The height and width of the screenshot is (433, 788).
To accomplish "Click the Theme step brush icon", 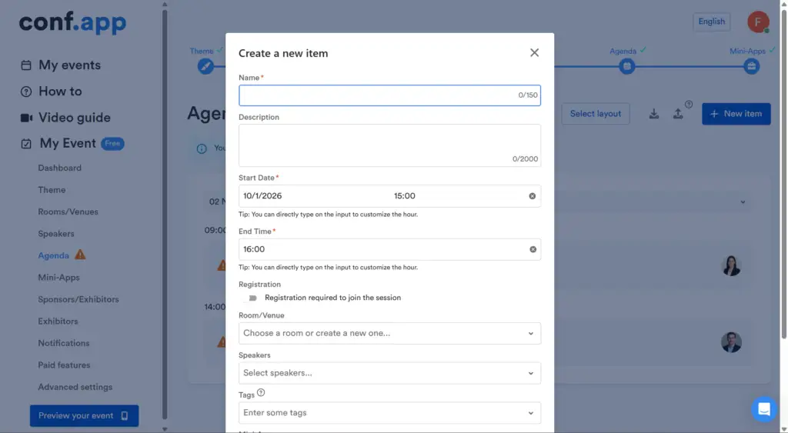I will click(205, 66).
